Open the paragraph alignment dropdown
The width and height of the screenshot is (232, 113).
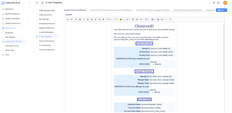[141, 19]
